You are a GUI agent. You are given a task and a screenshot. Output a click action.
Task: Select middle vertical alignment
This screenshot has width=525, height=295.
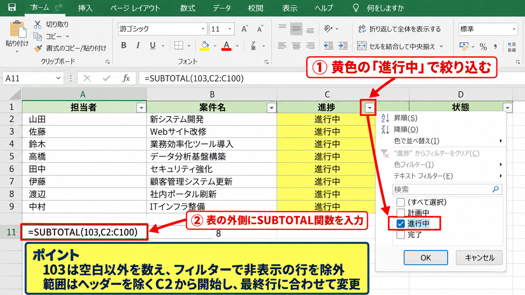pos(296,29)
